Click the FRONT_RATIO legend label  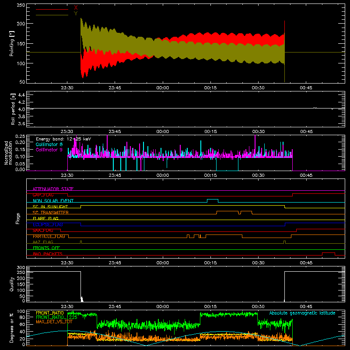50,313
